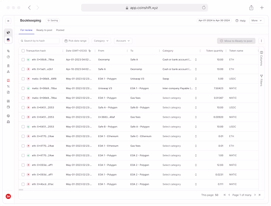The image size is (271, 206).
Task: Go back in the browser
Action: [x=29, y=8]
